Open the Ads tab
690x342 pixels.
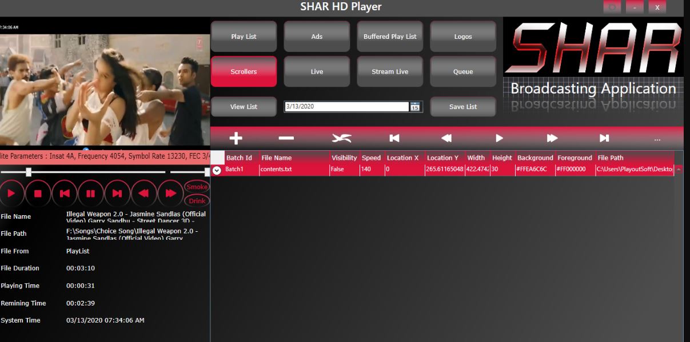pos(317,37)
